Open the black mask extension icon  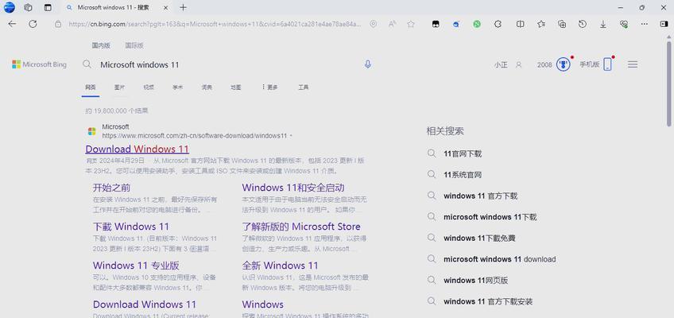pyautogui.click(x=436, y=25)
